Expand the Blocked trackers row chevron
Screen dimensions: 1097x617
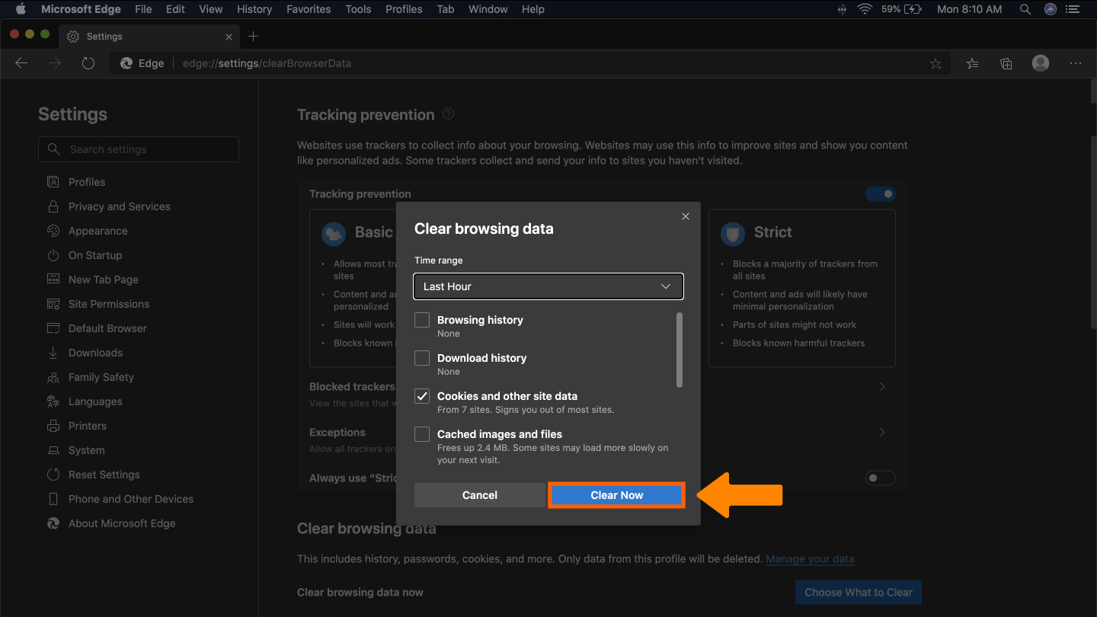click(x=882, y=387)
